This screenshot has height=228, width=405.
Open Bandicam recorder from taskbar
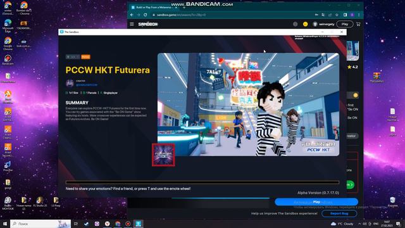[128, 224]
